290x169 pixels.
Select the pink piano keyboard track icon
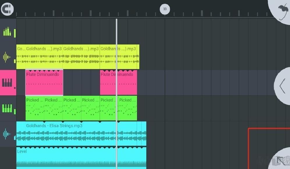click(7, 83)
